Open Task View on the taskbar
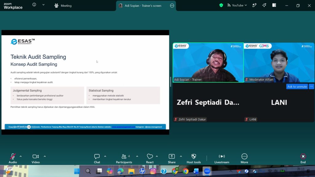 pyautogui.click(x=99, y=171)
